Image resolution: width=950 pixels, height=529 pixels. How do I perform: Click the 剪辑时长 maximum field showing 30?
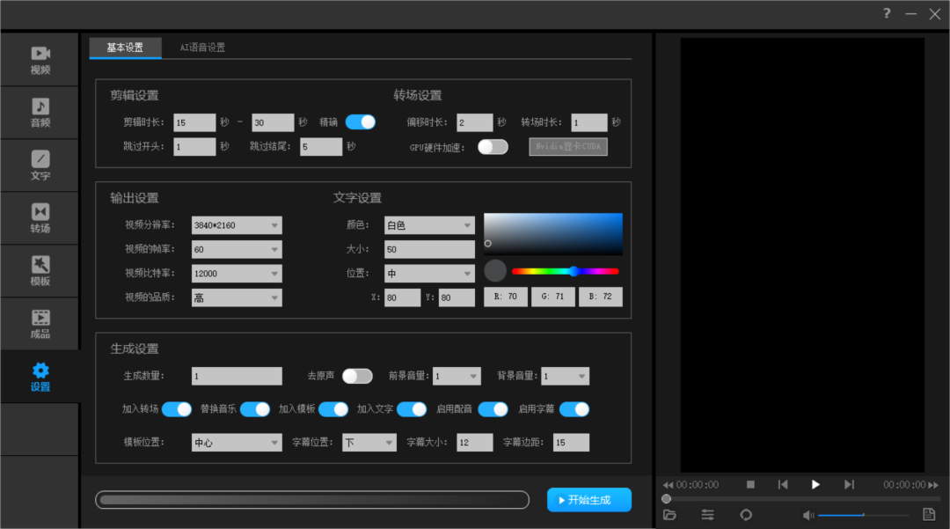point(273,122)
